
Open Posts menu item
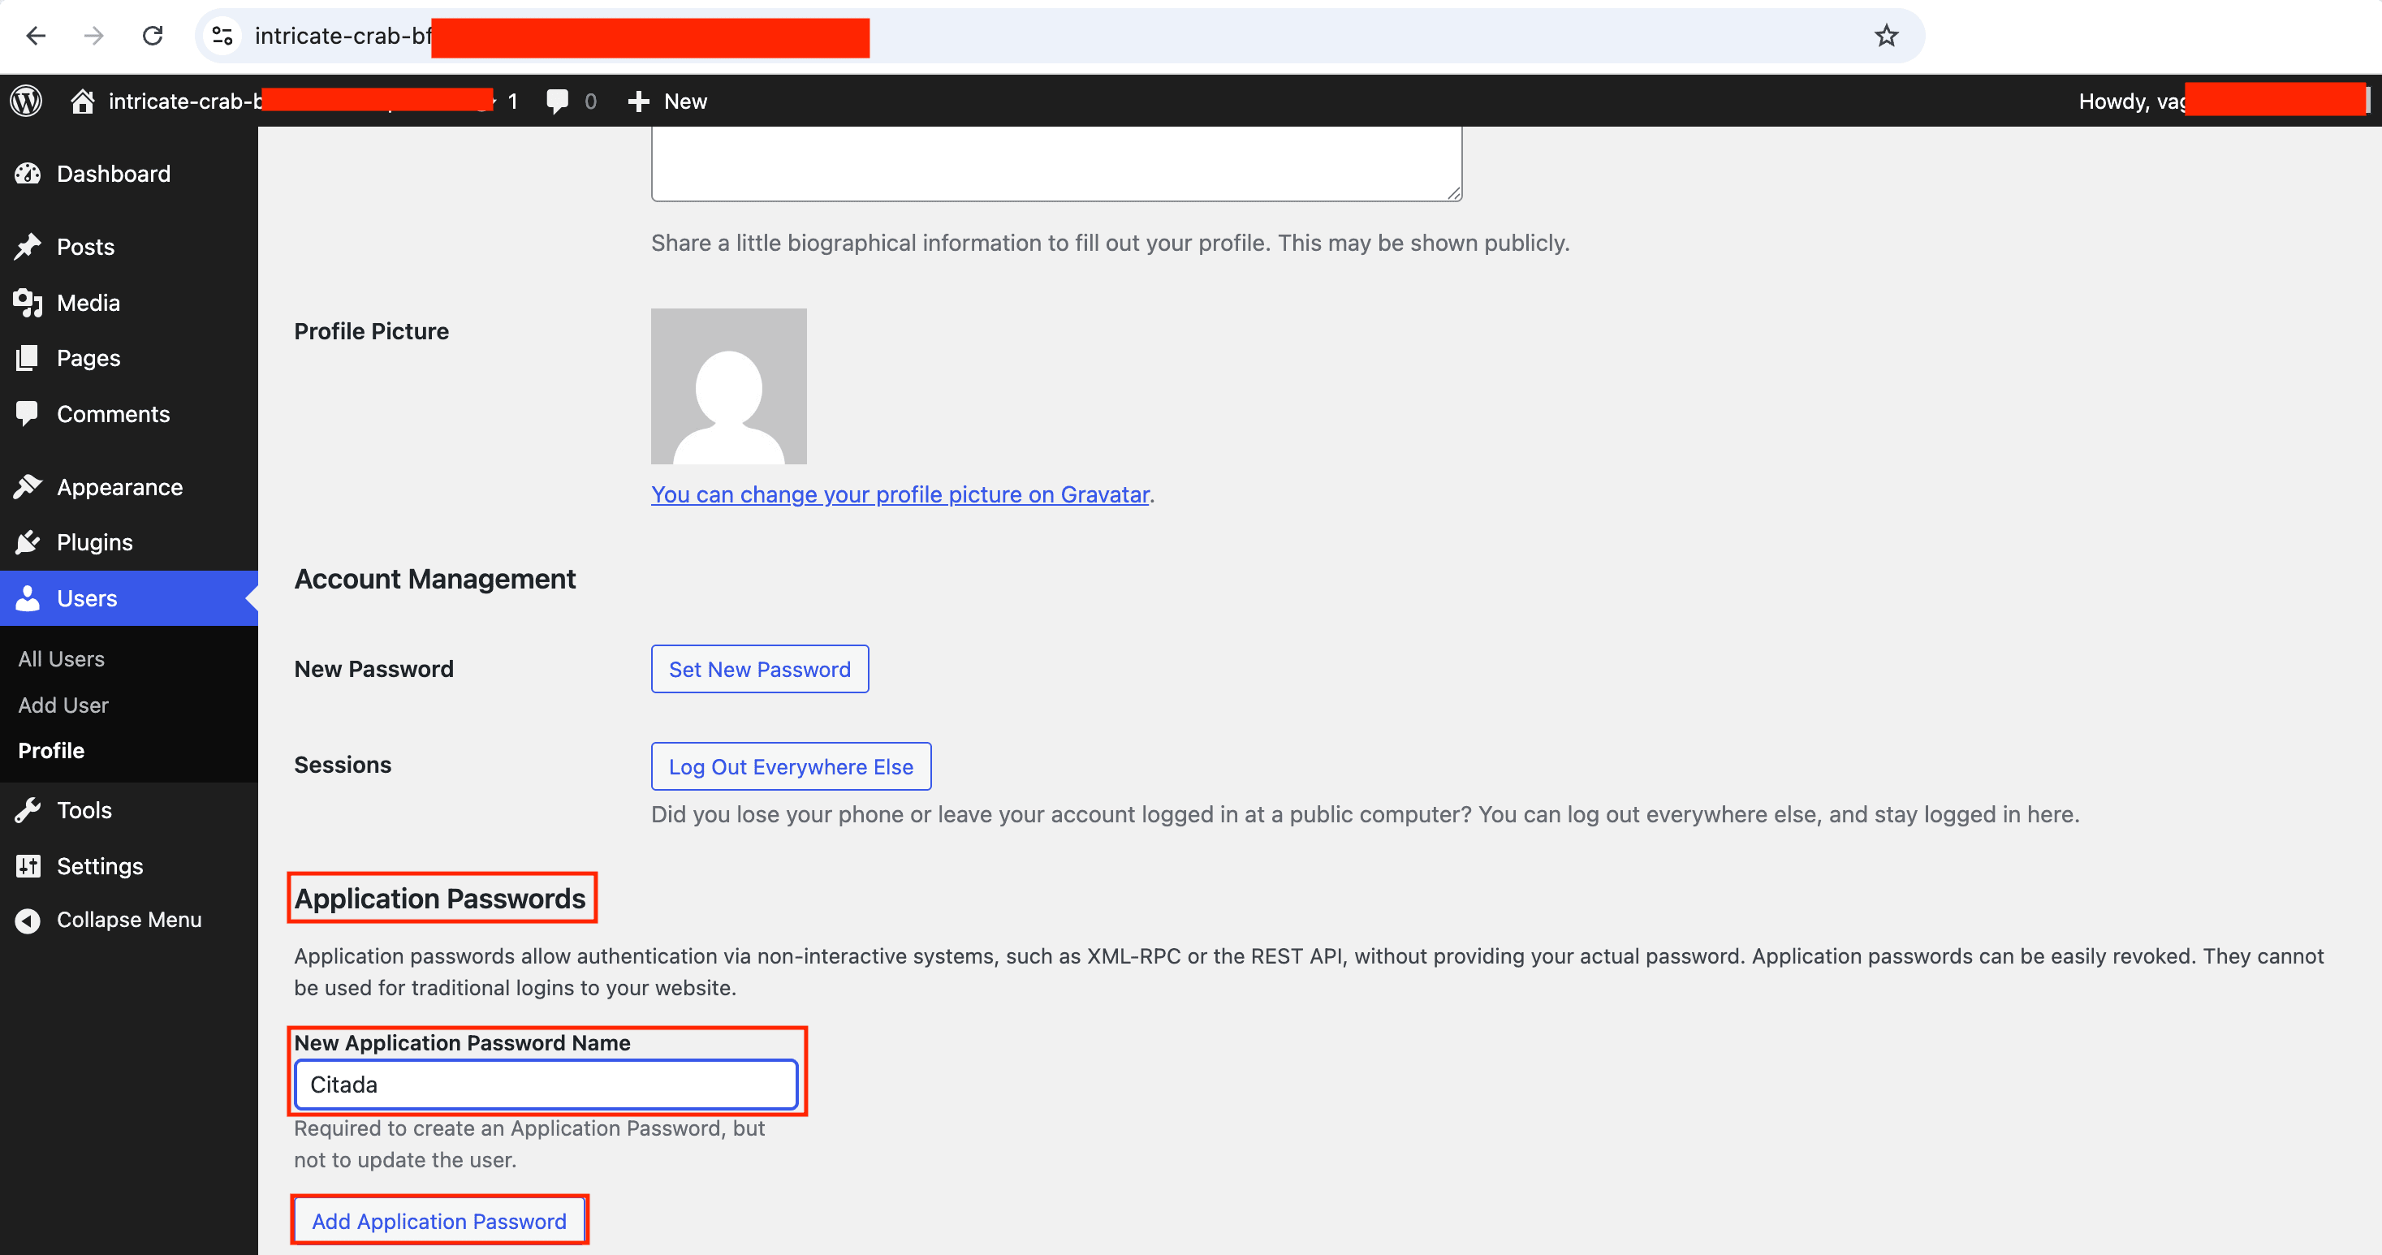click(x=128, y=247)
